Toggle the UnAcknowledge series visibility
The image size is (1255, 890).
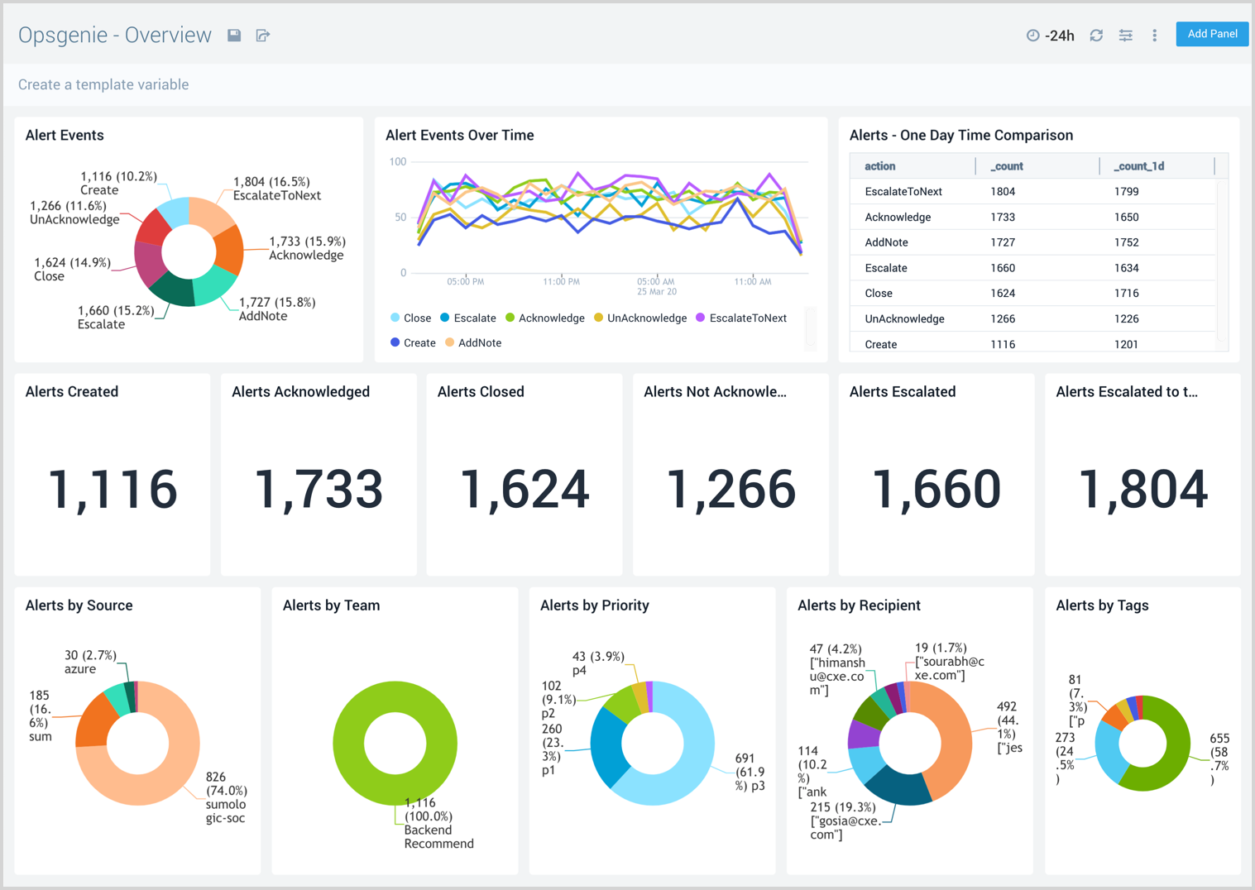[x=596, y=318]
